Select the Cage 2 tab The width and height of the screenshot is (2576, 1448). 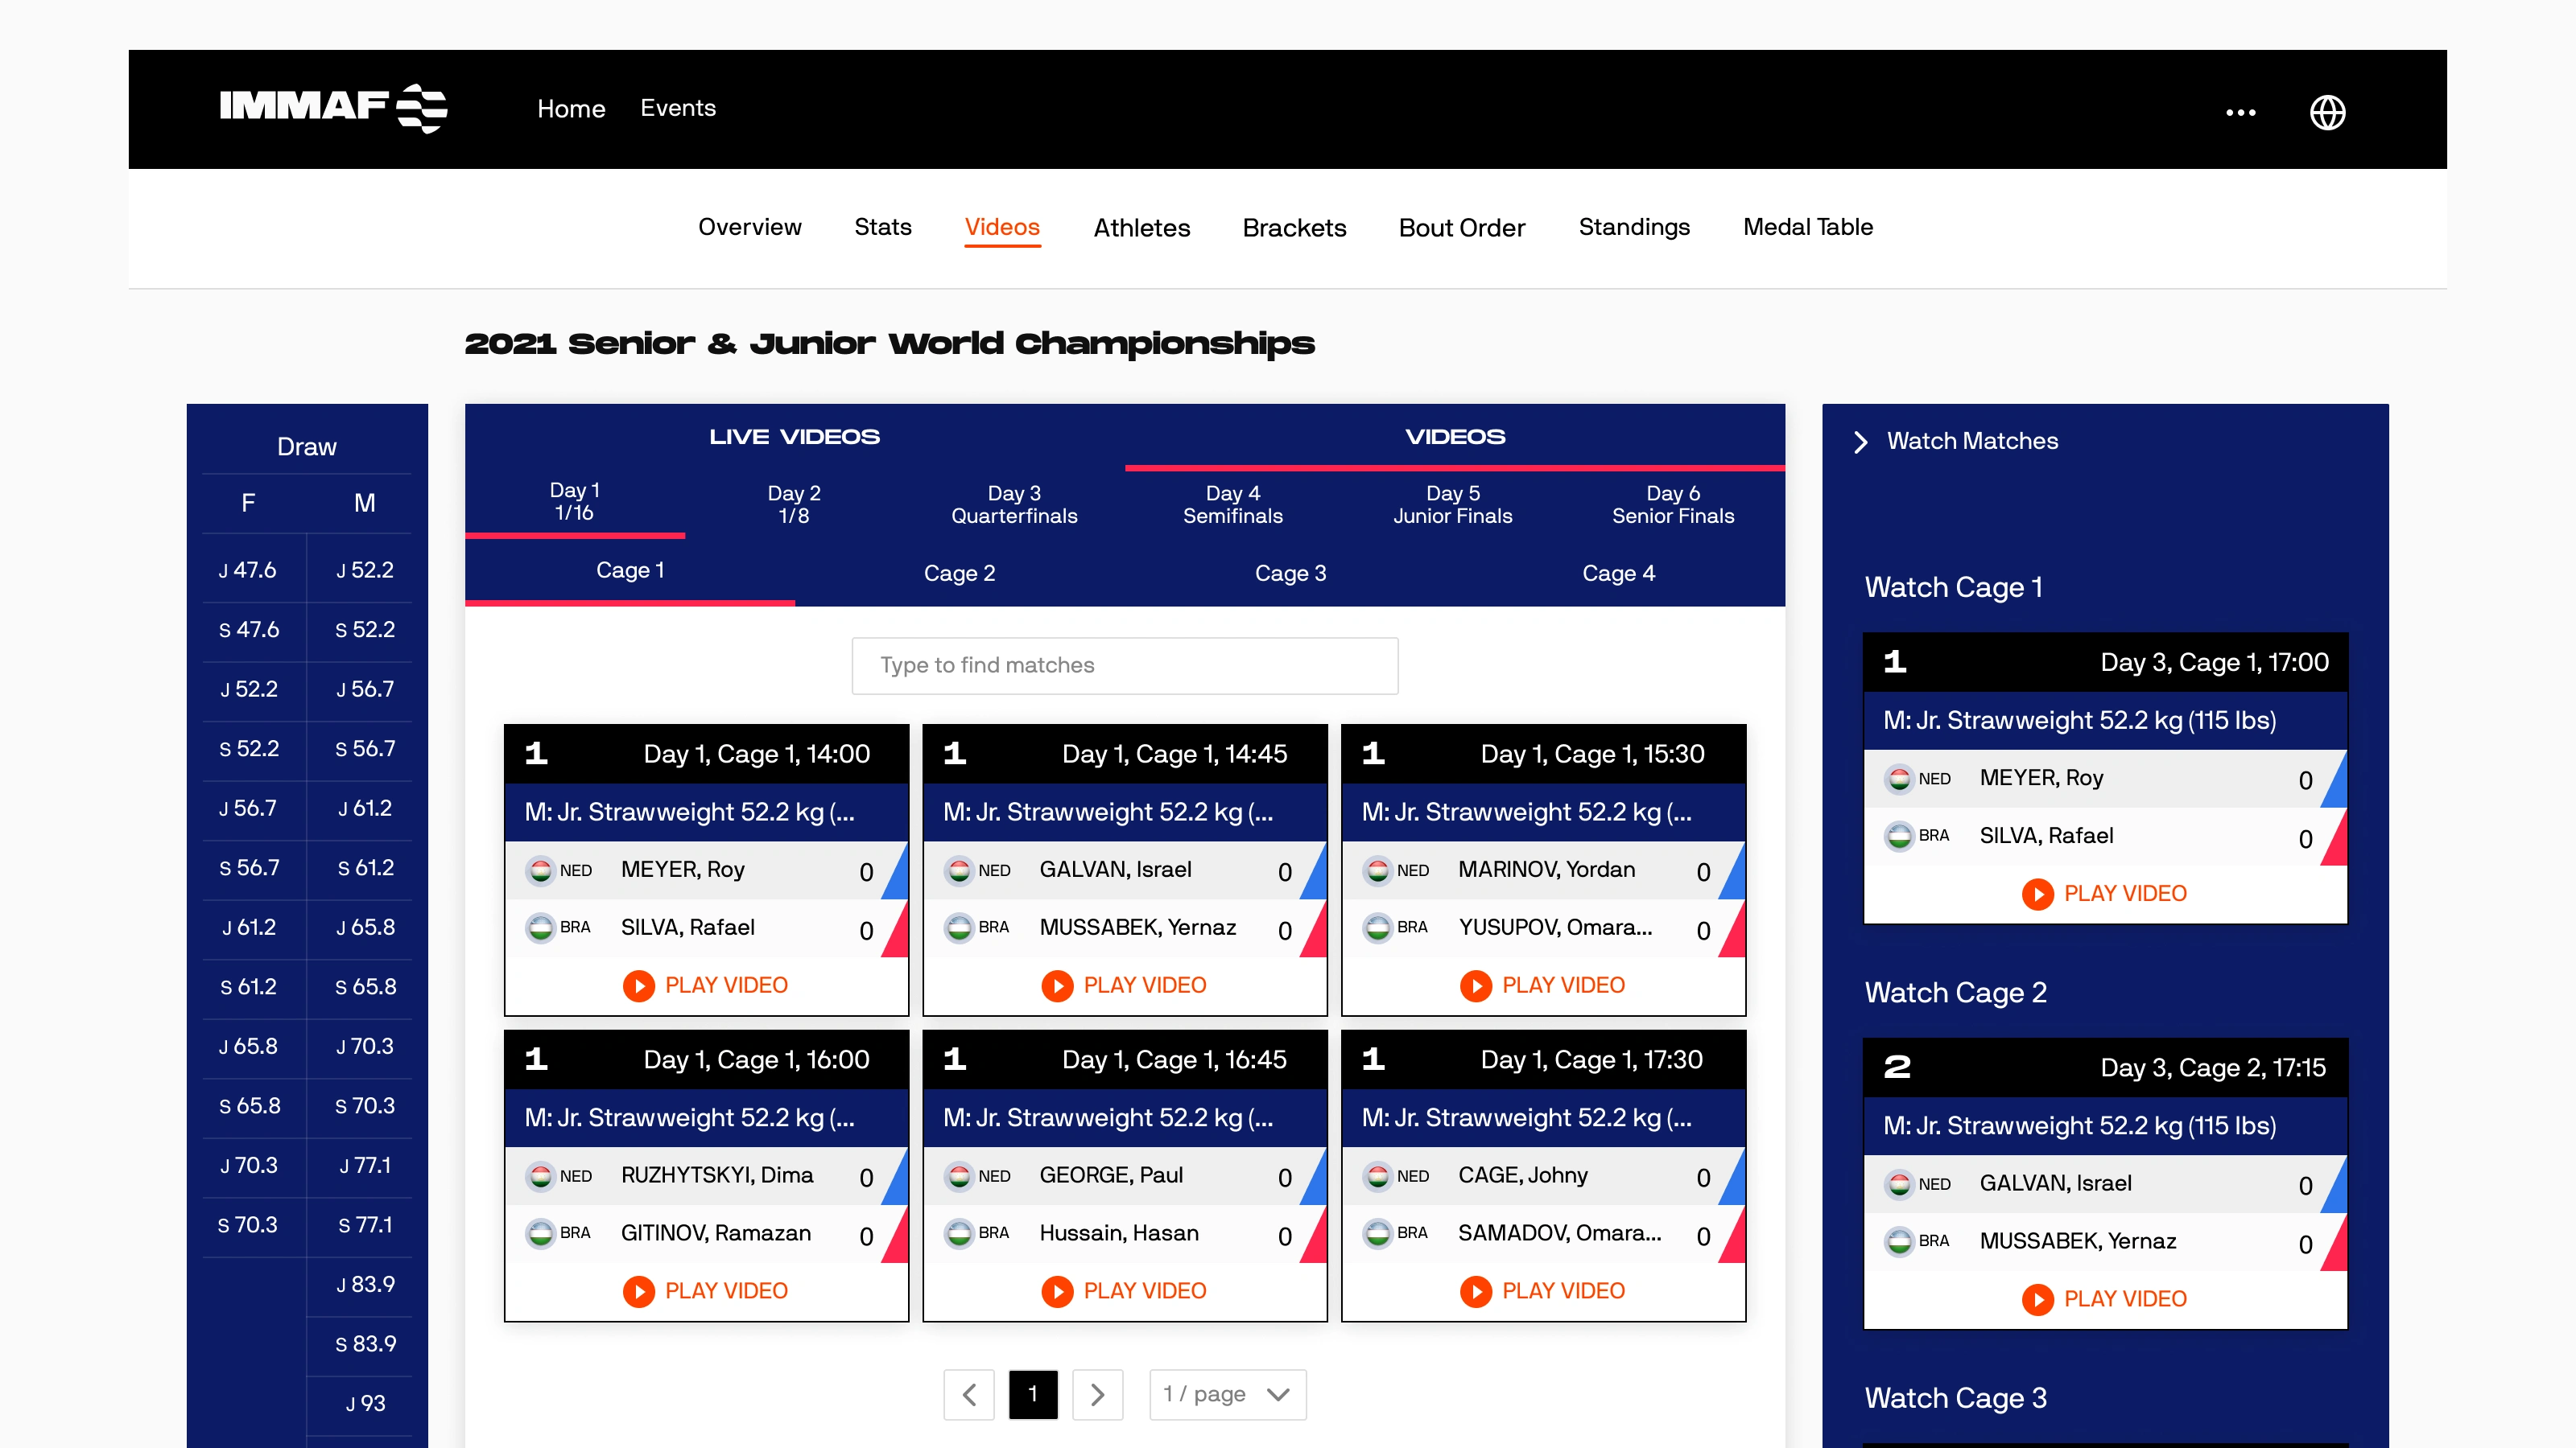(x=959, y=574)
